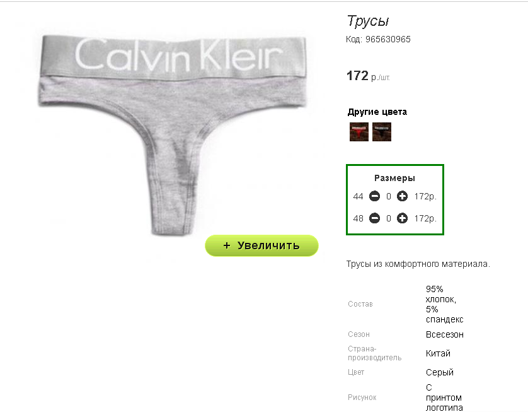This screenshot has height=412, width=528.
Task: Click the Другие цвета heading
Action: [377, 112]
